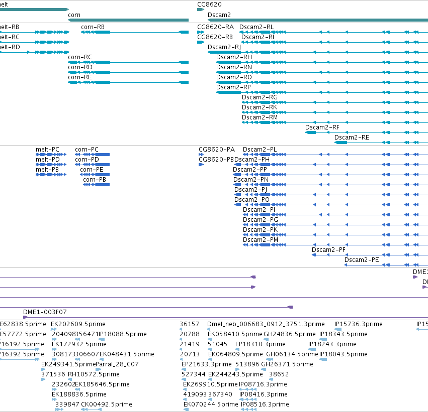The image size is (428, 412).
Task: Click the CG8620-PA protein label
Action: pos(217,150)
